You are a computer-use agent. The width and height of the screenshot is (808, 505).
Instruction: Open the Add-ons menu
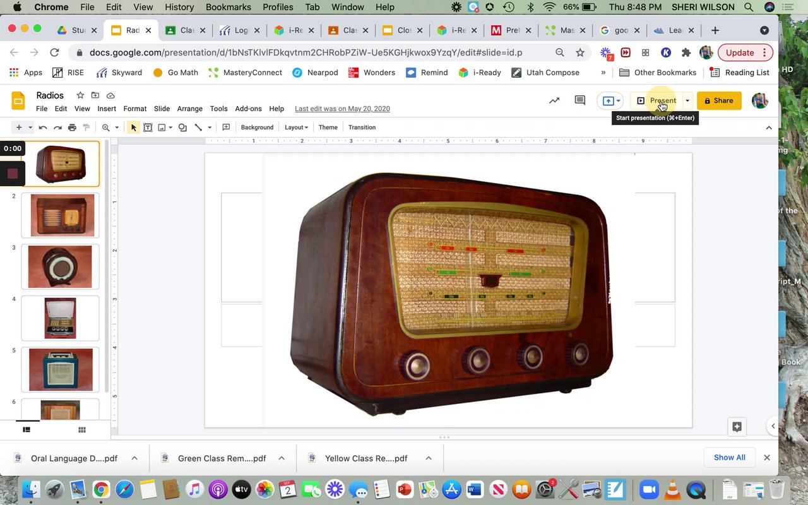click(x=249, y=109)
